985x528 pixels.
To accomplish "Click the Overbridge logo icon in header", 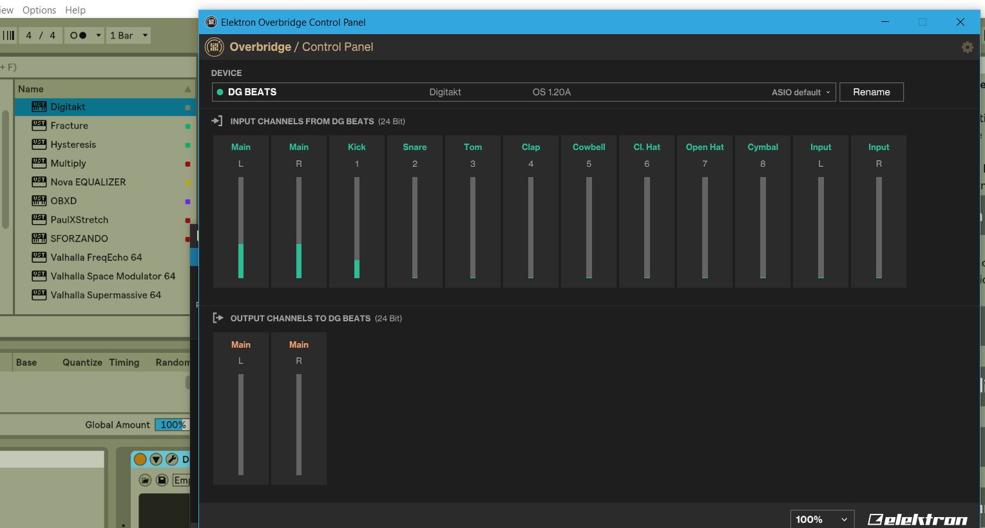I will pyautogui.click(x=214, y=47).
